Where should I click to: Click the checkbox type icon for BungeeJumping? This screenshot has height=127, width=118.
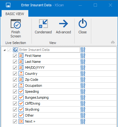click(x=21, y=97)
